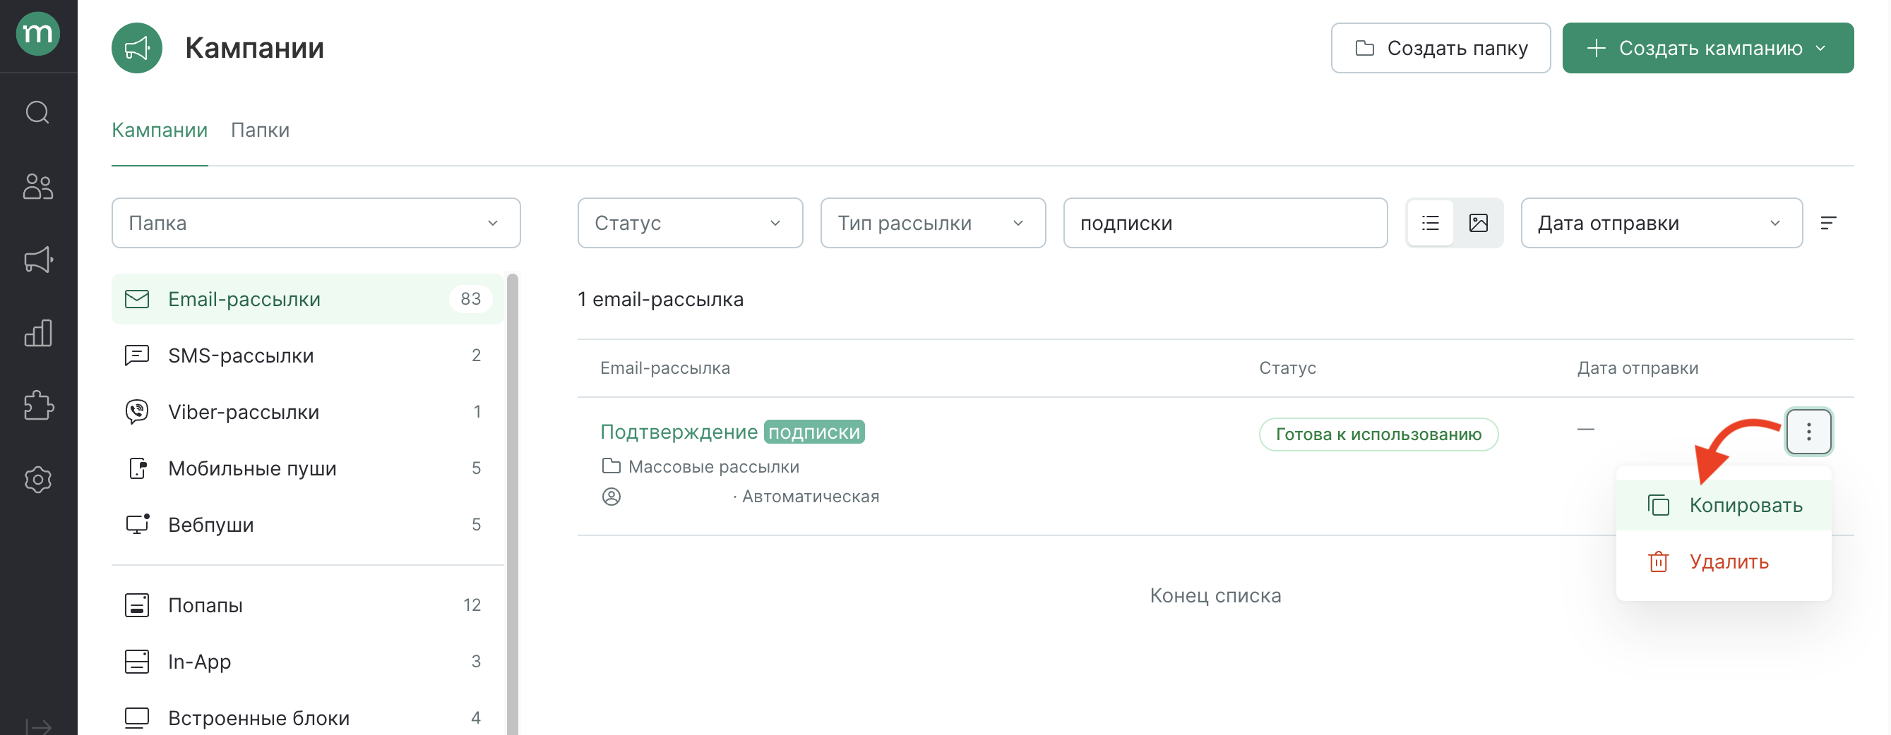Expand the sidebar with arrow icon

pyautogui.click(x=38, y=727)
